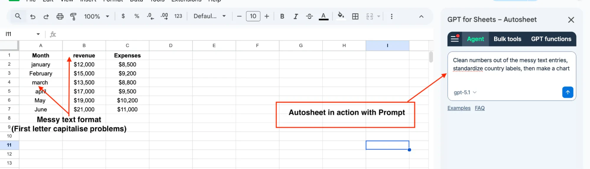Increase decimal places
This screenshot has width=590, height=169.
164,16
